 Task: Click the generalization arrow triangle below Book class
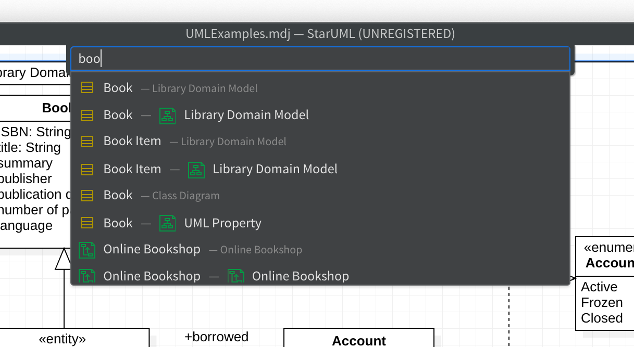coord(64,259)
